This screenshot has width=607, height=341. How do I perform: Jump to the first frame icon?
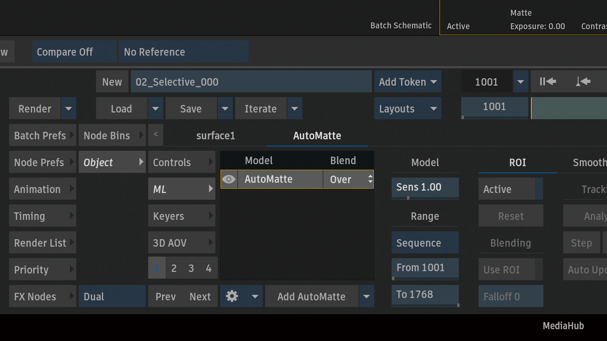click(x=548, y=81)
